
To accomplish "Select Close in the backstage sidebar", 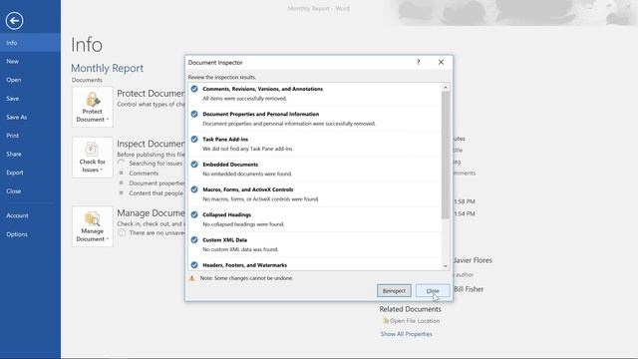I will click(x=30, y=190).
